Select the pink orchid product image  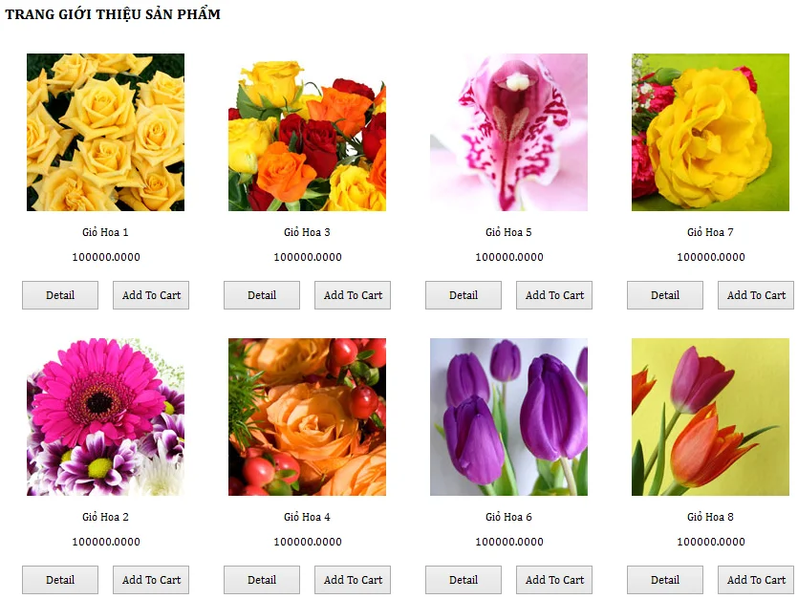509,133
